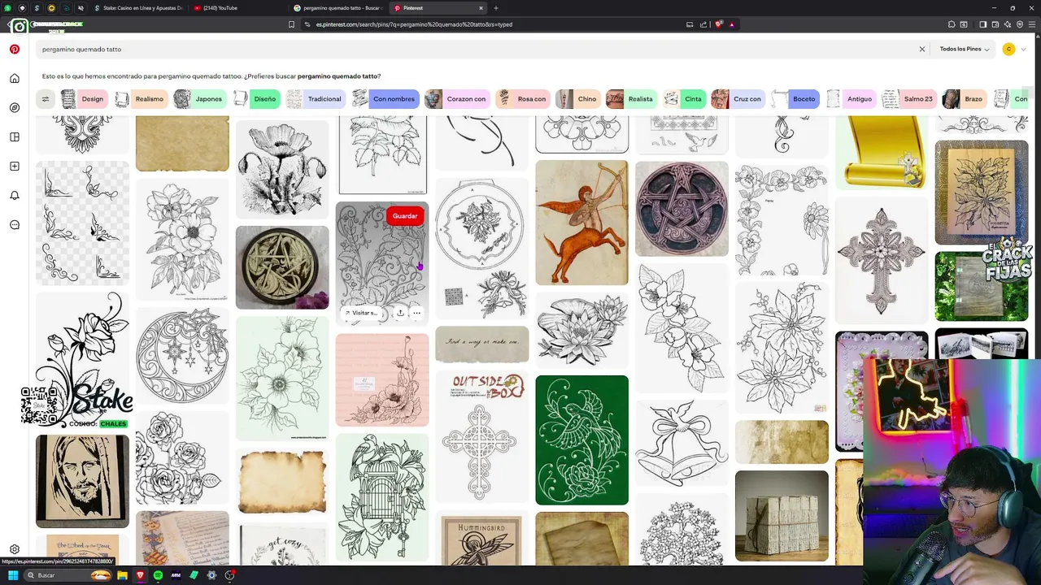Viewport: 1041px width, 585px height.
Task: Select the Brazo filter chip
Action: click(964, 99)
